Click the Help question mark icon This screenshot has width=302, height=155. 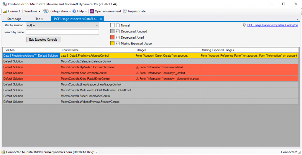click(75, 11)
